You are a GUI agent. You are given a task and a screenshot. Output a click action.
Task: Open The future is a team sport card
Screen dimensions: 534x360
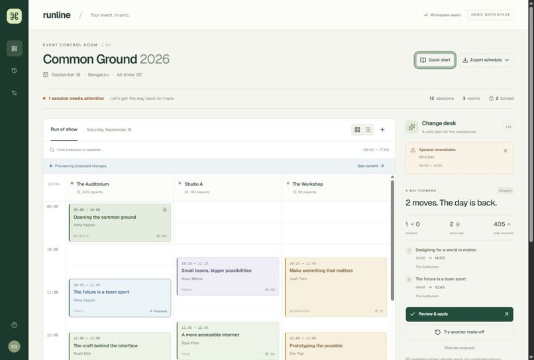click(120, 298)
